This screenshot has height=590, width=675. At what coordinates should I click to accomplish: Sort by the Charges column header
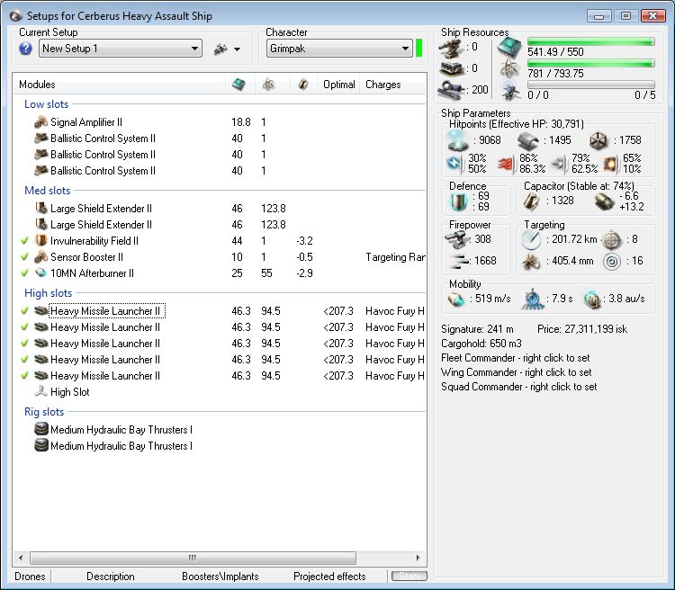click(382, 85)
